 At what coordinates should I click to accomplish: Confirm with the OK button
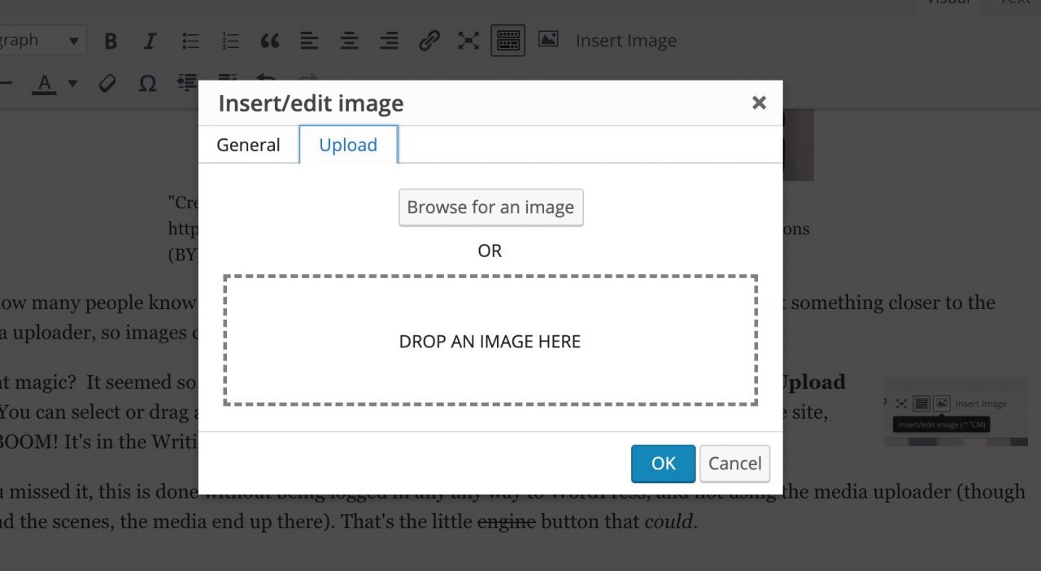point(663,463)
